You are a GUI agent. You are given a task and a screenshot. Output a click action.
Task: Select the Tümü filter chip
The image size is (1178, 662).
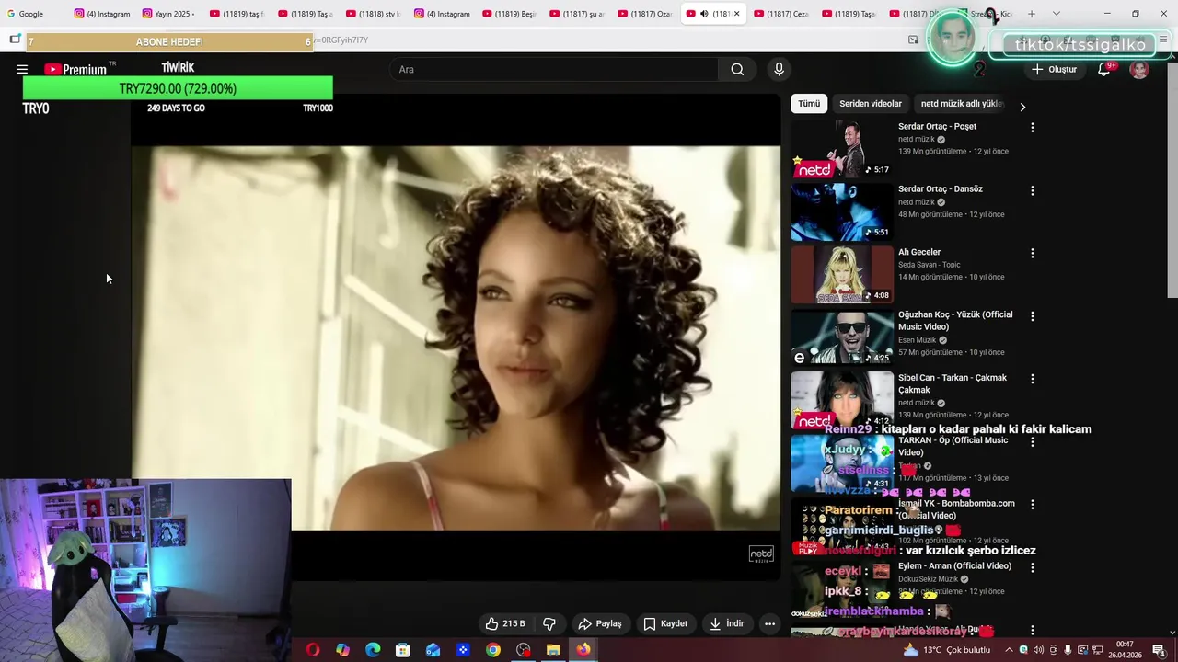[x=809, y=104]
